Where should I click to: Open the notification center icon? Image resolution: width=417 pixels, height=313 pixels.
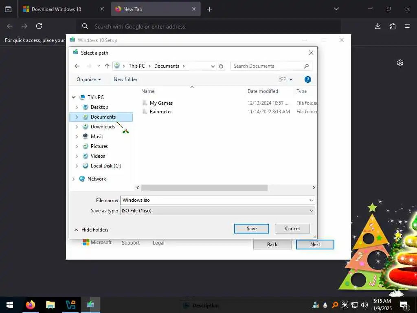[x=404, y=305]
